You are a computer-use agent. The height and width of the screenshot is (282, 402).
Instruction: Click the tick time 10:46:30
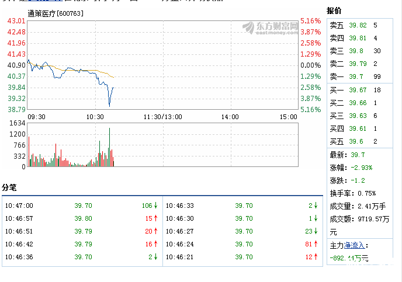[x=180, y=218]
